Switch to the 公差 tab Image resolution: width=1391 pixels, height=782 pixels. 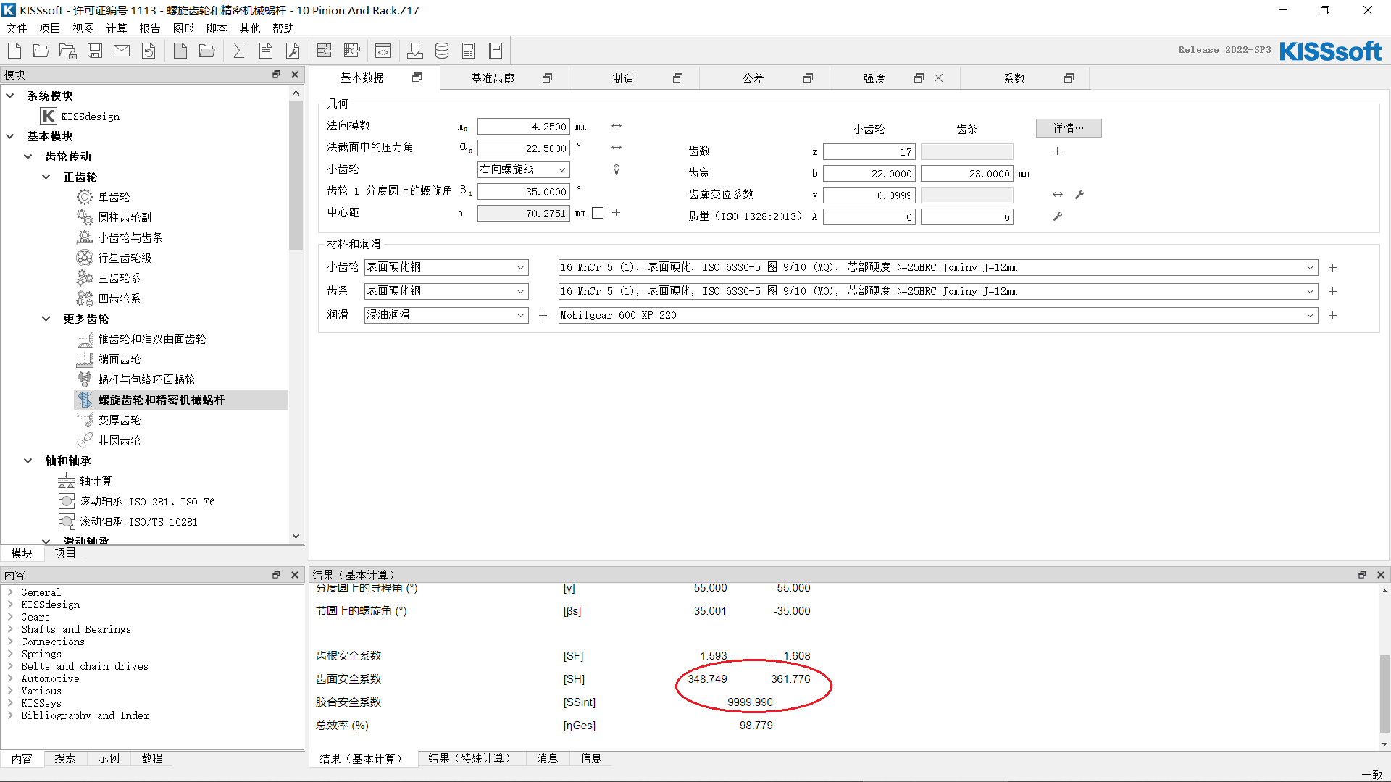pos(753,78)
